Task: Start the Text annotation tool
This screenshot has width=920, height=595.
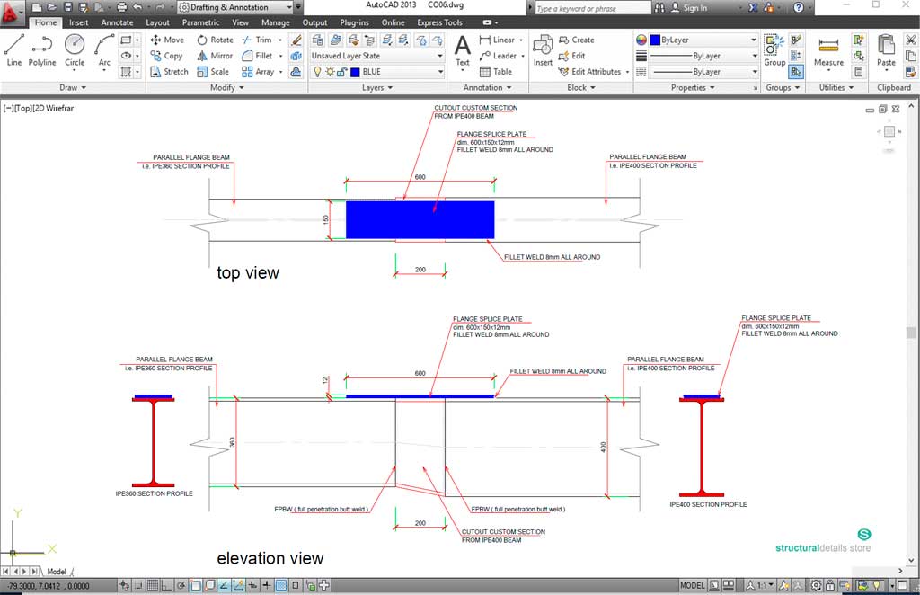Action: point(462,50)
